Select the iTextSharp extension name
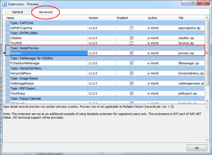Screen dimensions: 212x155 pyautogui.click(x=49, y=93)
